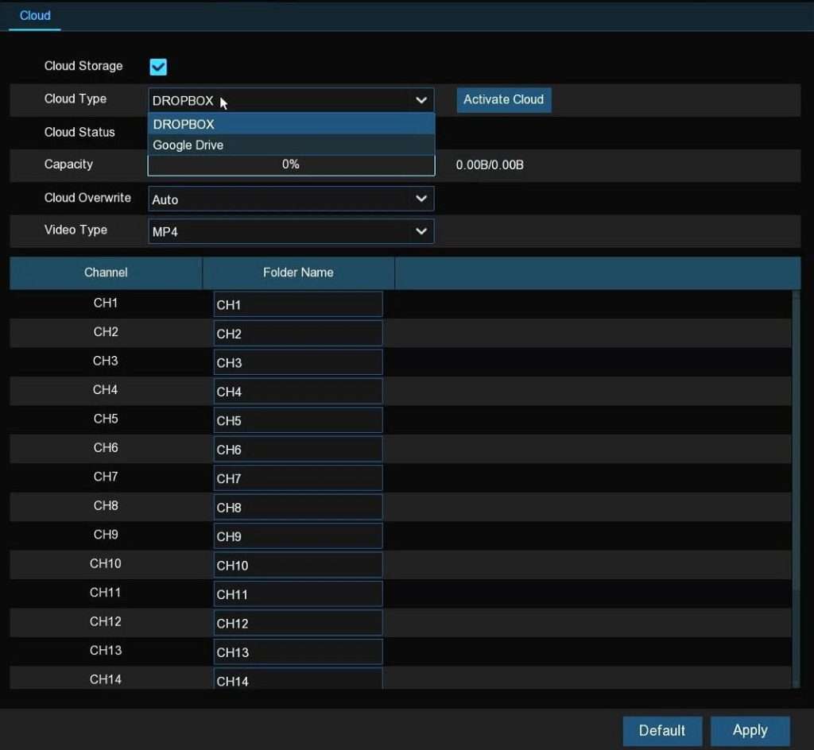Viewport: 814px width, 750px height.
Task: Click the Activate Cloud button
Action: pos(503,99)
